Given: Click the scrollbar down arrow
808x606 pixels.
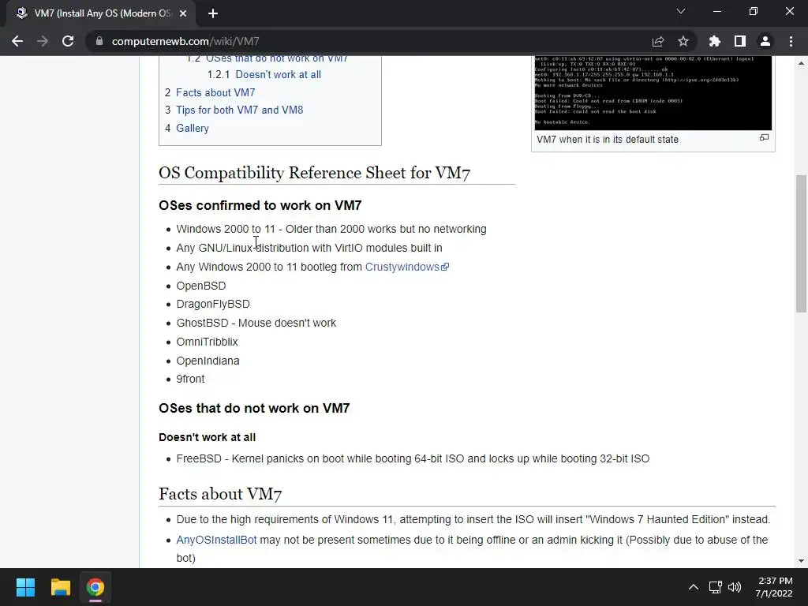Looking at the screenshot, I should [x=801, y=561].
